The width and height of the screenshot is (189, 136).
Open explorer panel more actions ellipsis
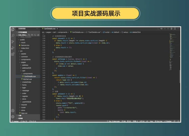(37, 29)
